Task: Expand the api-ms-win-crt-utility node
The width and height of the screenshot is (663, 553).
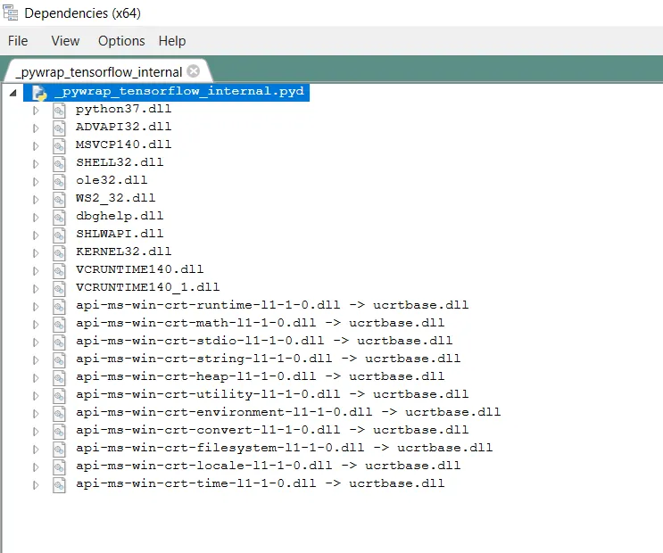Action: click(36, 396)
